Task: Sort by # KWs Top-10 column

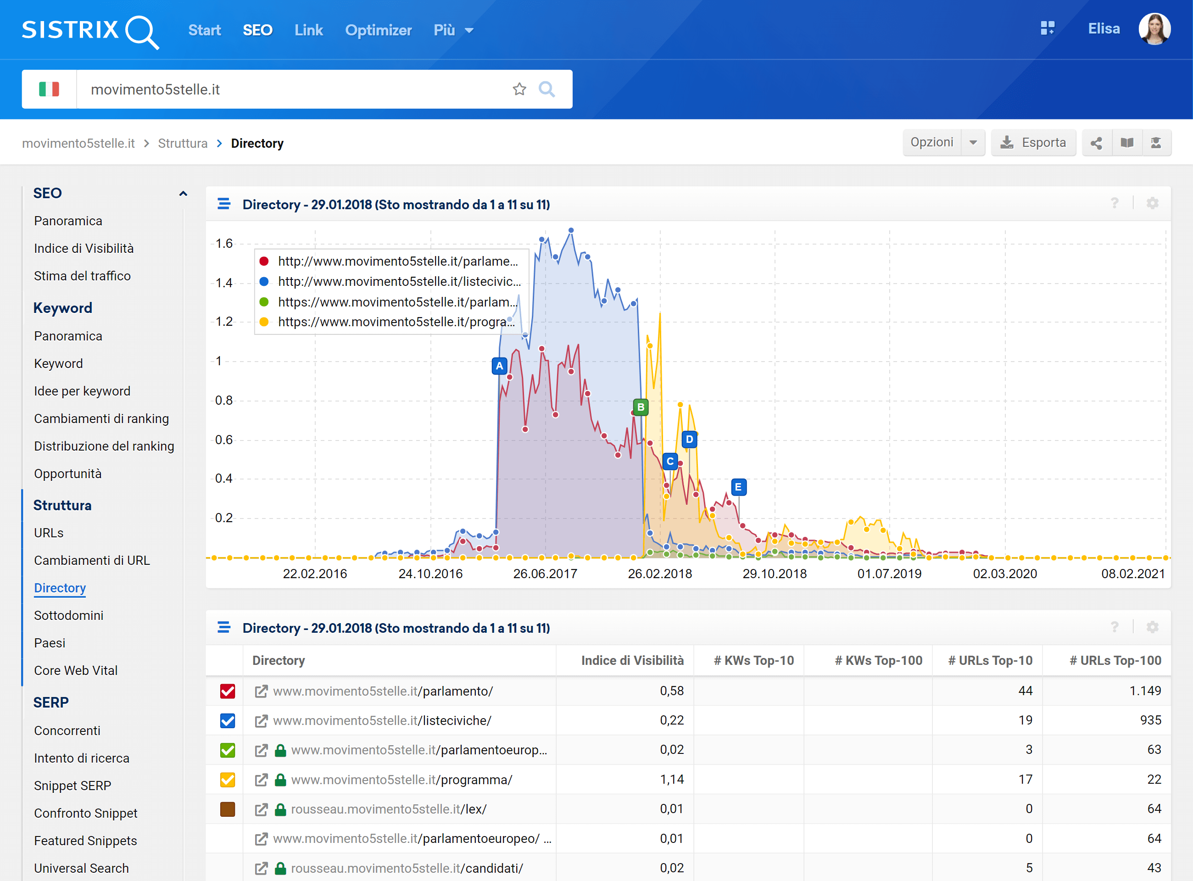Action: (753, 660)
